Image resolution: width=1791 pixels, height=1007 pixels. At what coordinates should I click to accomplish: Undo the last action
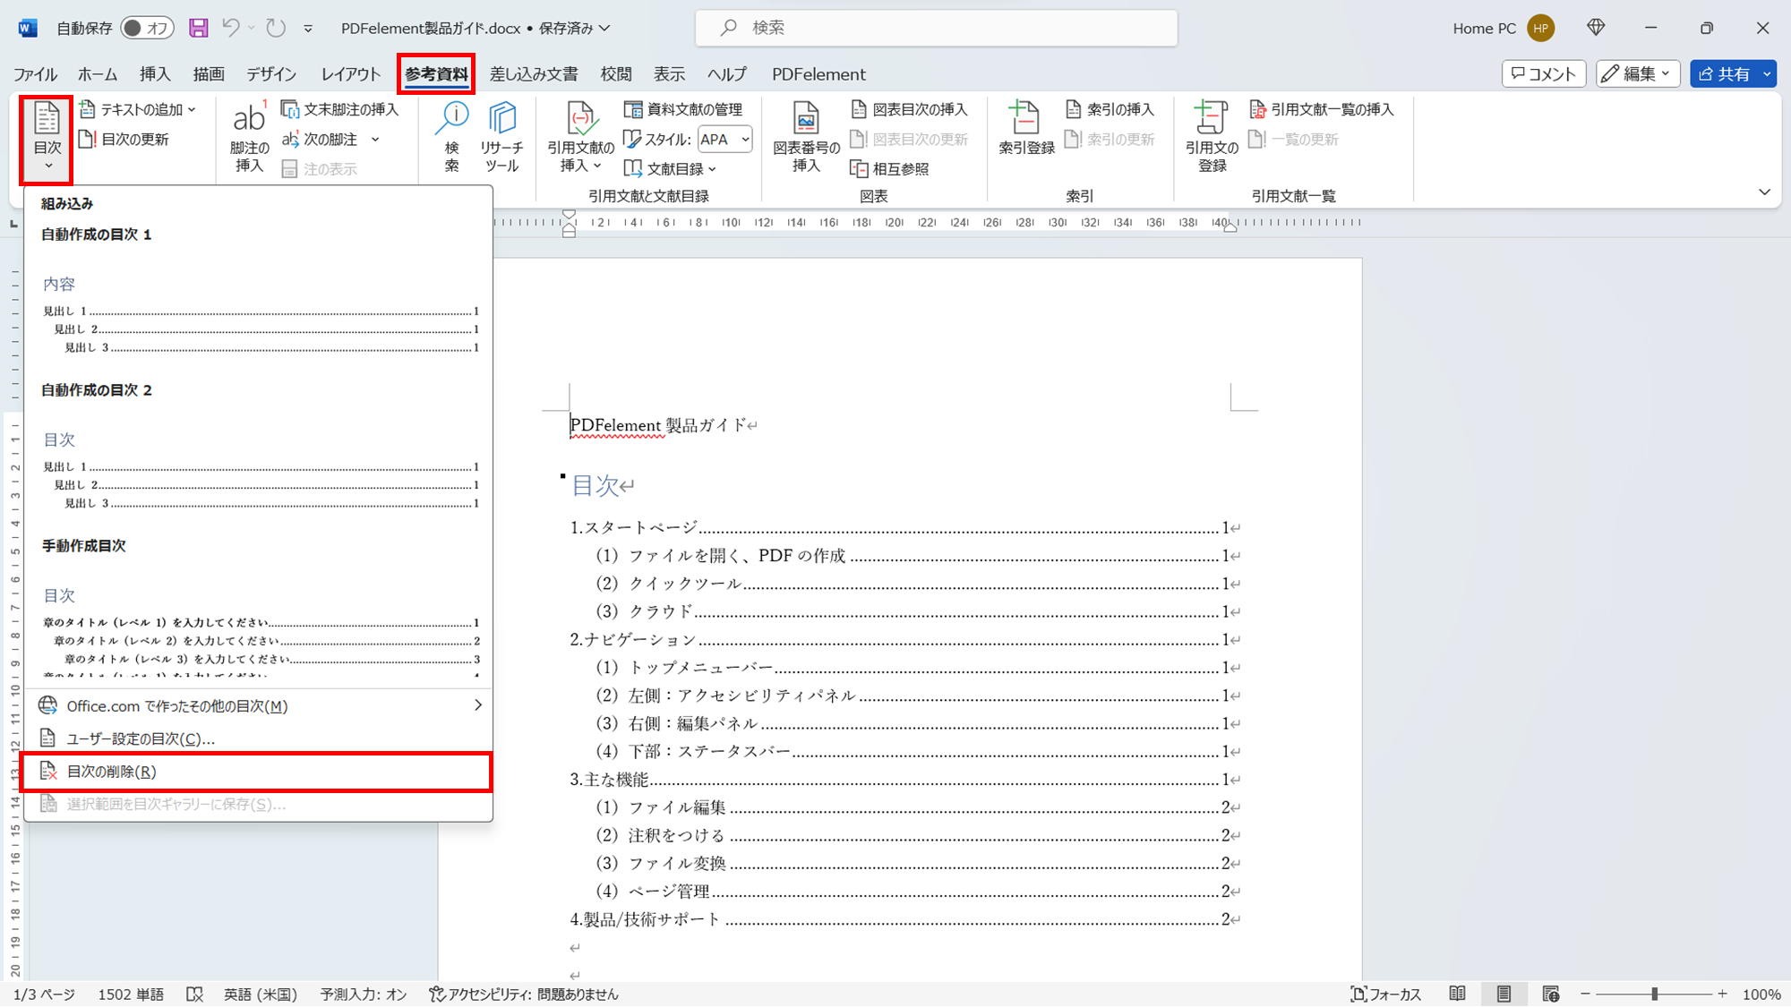coord(231,28)
